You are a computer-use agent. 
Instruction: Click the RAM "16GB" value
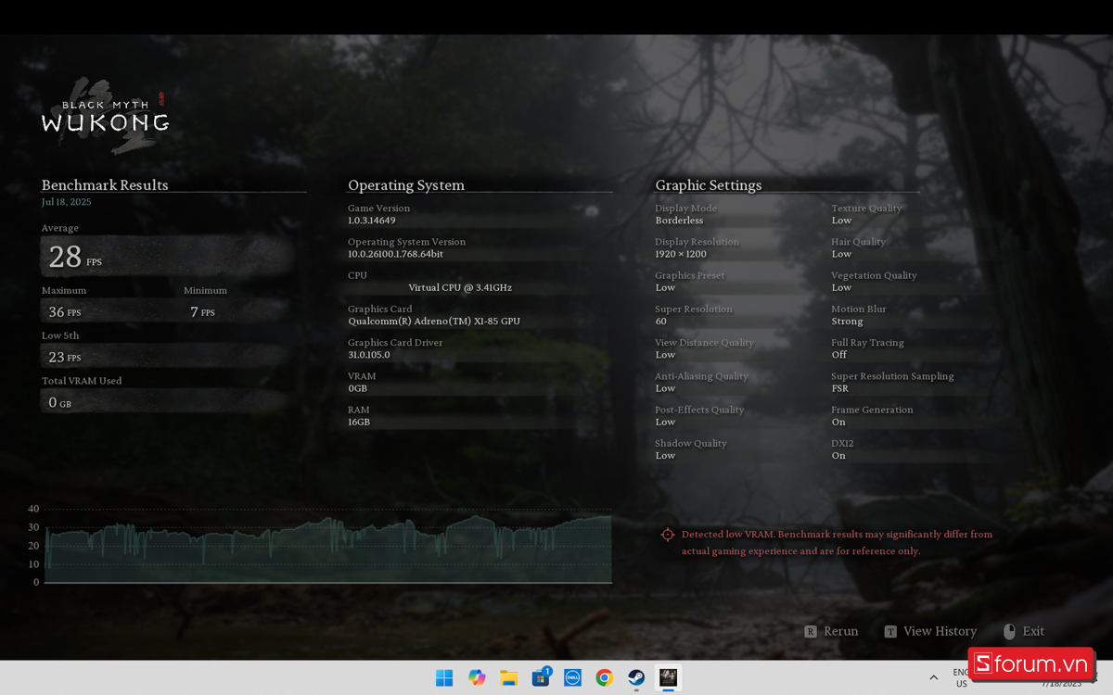tap(359, 422)
